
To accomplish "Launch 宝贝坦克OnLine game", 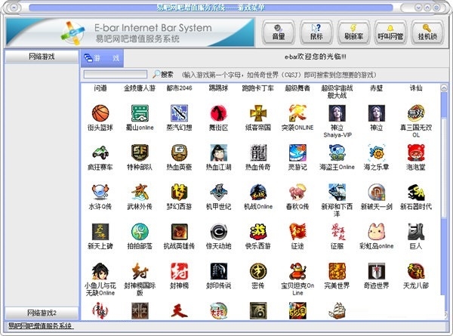I will [x=297, y=272].
